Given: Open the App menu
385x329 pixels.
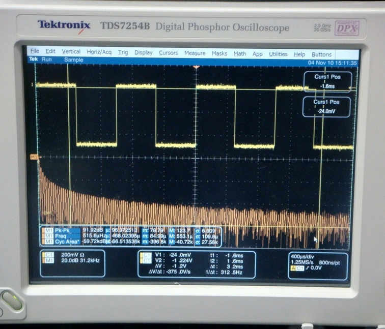Looking at the screenshot, I should point(257,54).
